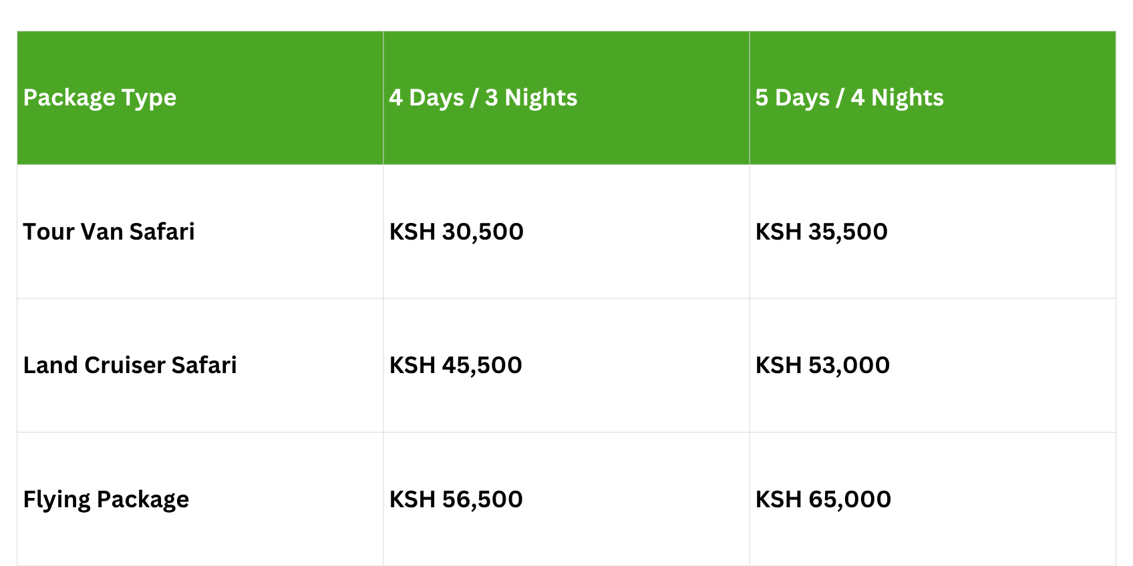The width and height of the screenshot is (1133, 566).
Task: Click the KSH 45,500 price
Action: coord(456,365)
